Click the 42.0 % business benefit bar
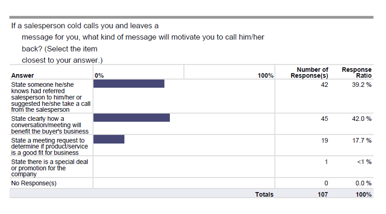Screen dimensions: 386x214 131,118
